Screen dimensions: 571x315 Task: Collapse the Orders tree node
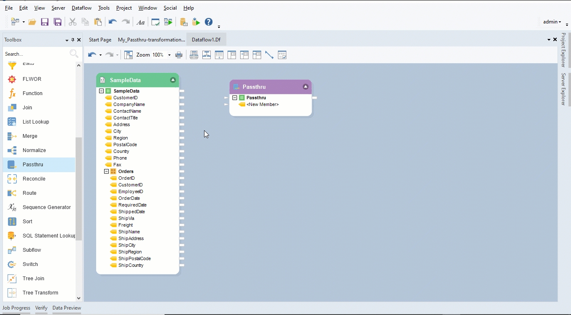[107, 171]
